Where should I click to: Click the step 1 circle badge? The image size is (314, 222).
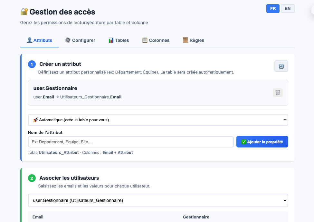[32, 64]
